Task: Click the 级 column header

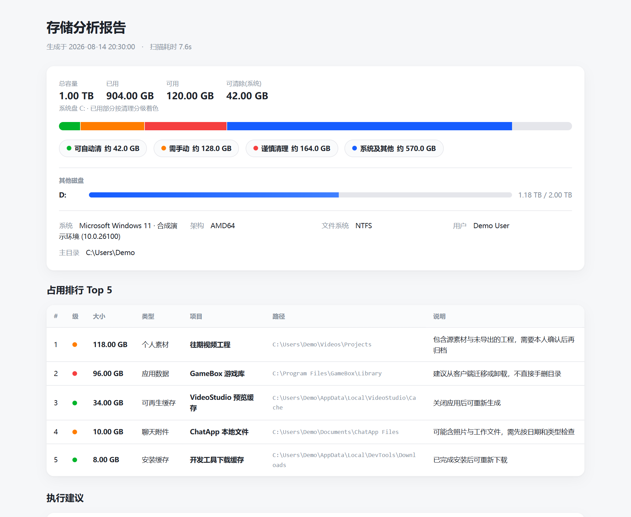Action: point(75,316)
